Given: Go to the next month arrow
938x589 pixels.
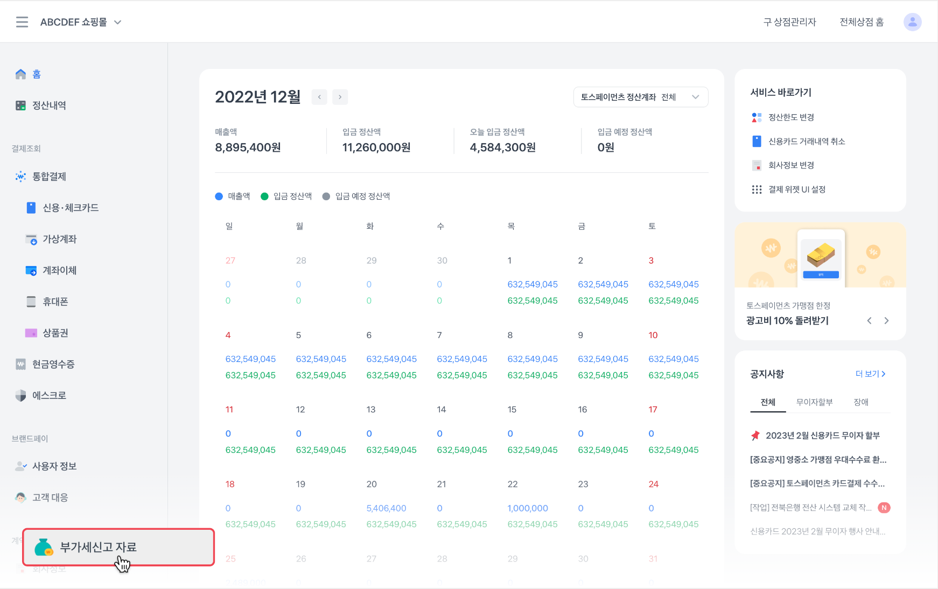Looking at the screenshot, I should click(x=340, y=97).
